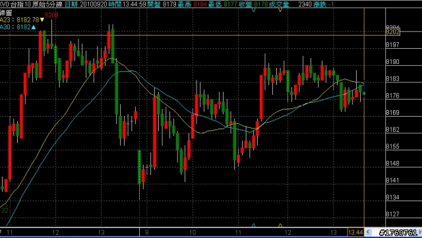The height and width of the screenshot is (238, 422).
Task: Select the A23 8182.78 moving average label
Action: tap(20, 20)
